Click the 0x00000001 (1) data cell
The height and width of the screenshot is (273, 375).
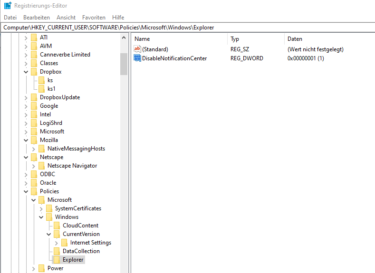point(306,58)
